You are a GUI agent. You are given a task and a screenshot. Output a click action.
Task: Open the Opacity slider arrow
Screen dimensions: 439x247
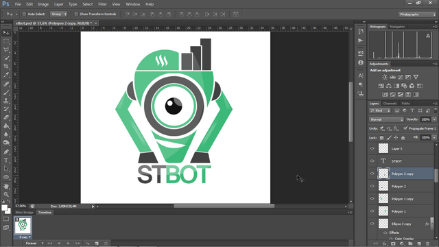tap(434, 119)
